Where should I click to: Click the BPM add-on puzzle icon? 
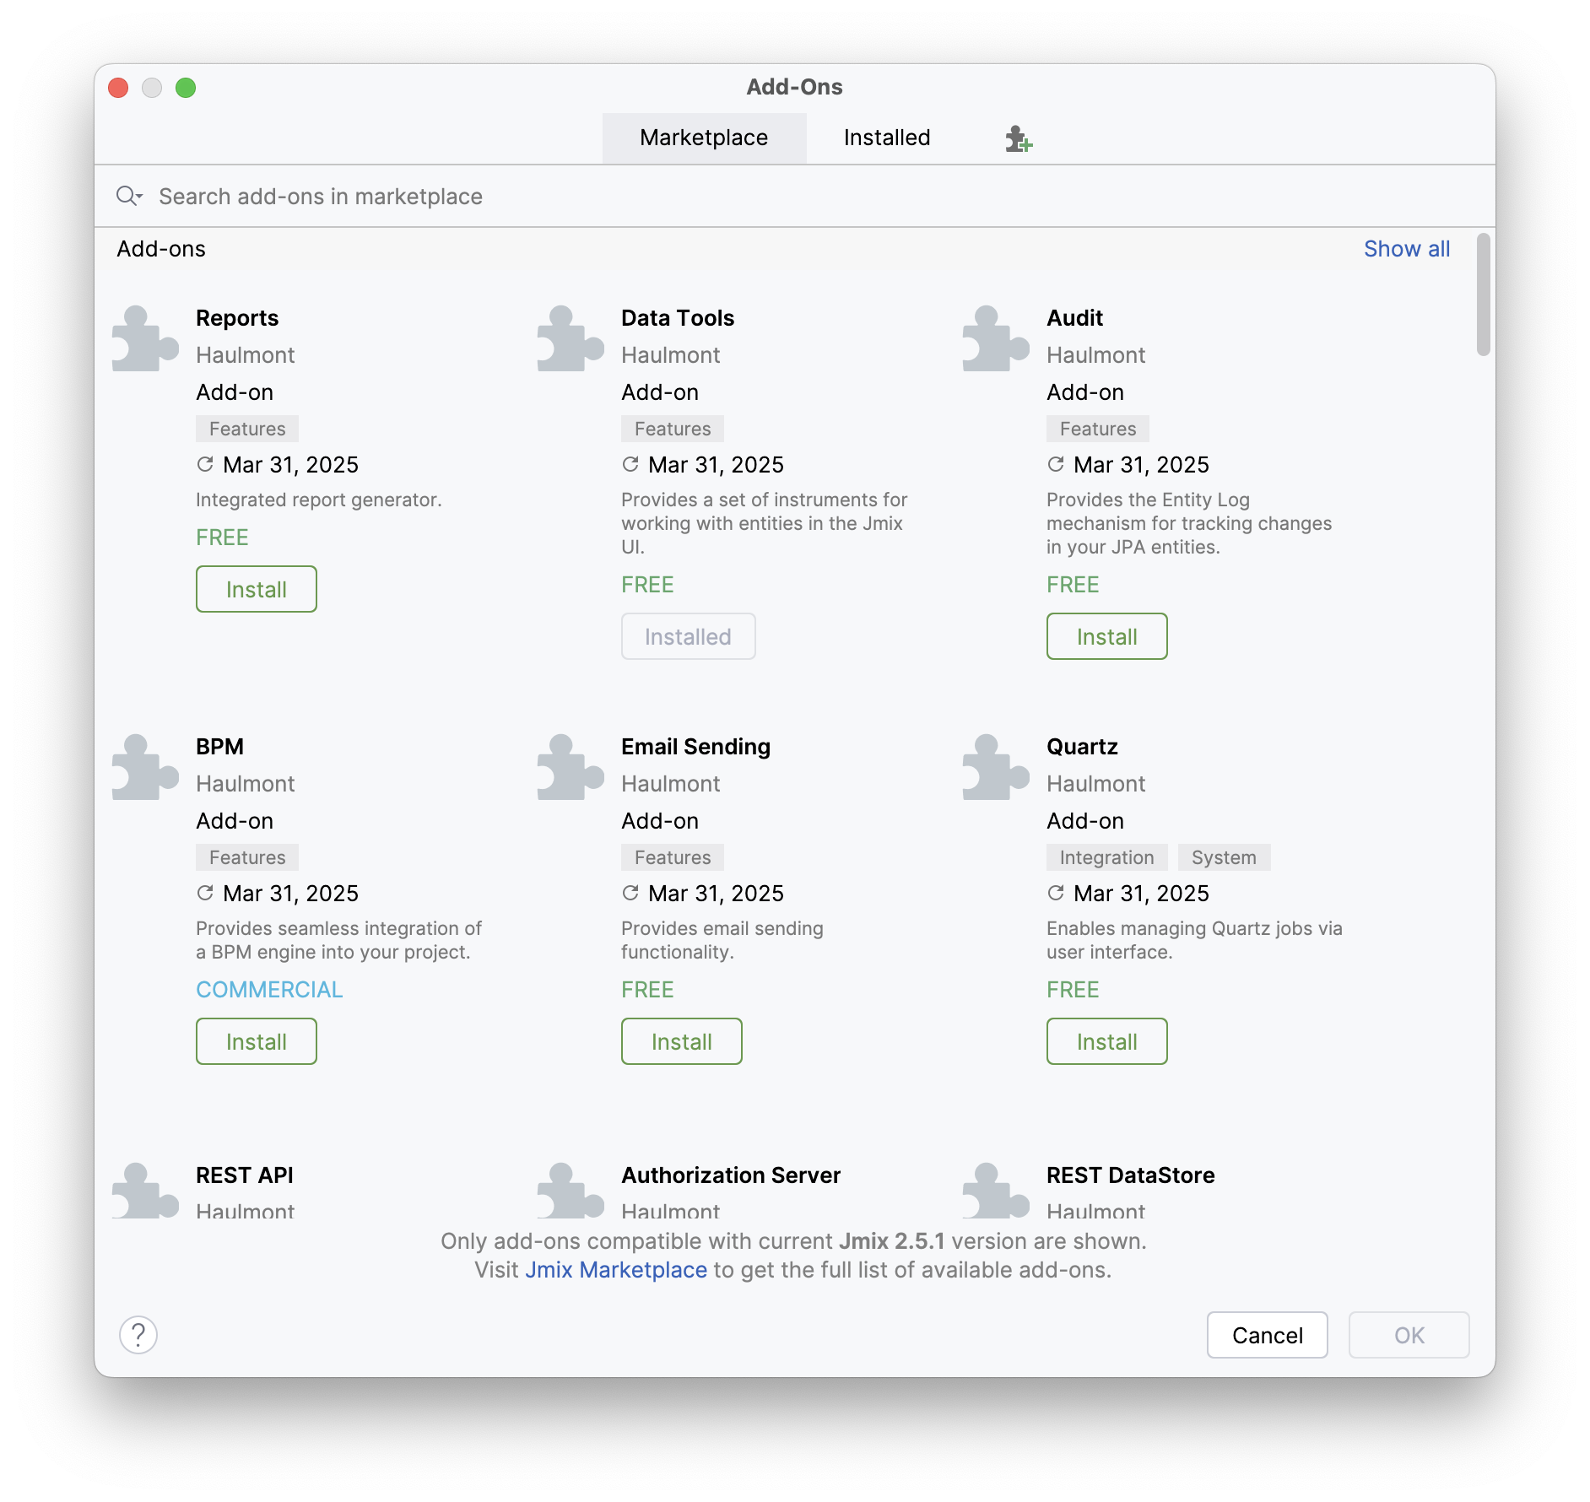coord(145,767)
